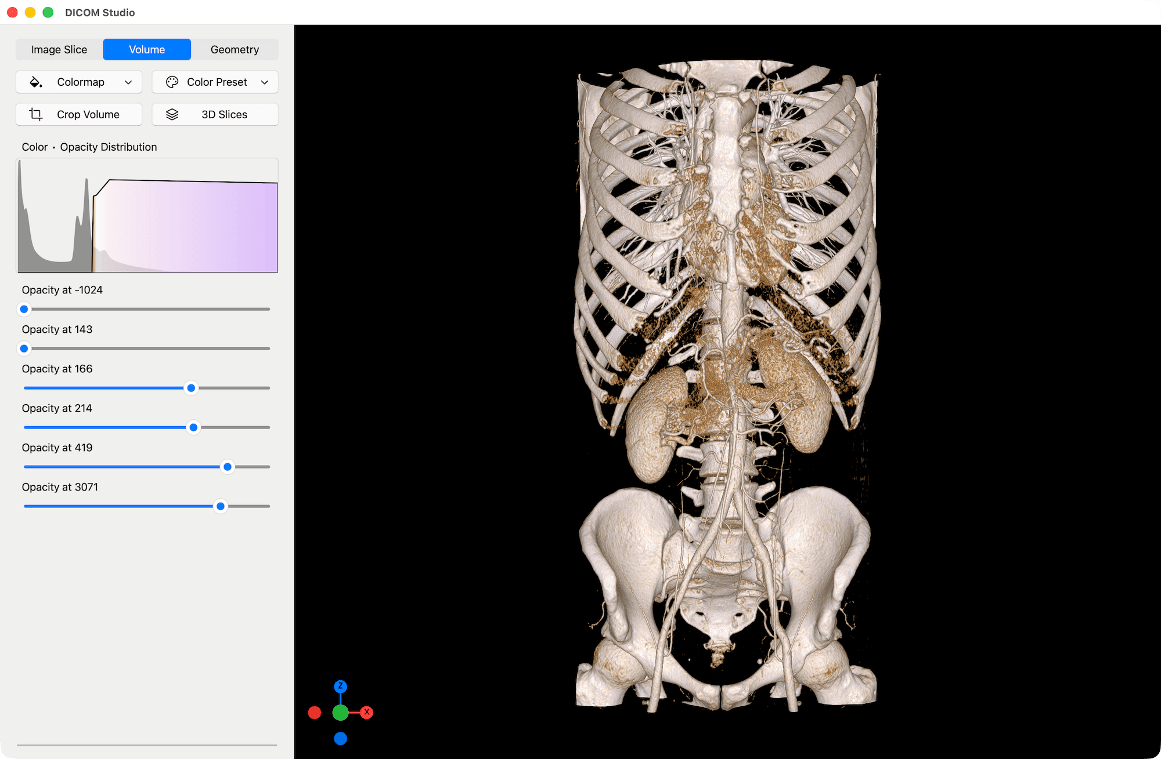Click the green center node of the gizmo
1161x759 pixels.
coord(341,712)
